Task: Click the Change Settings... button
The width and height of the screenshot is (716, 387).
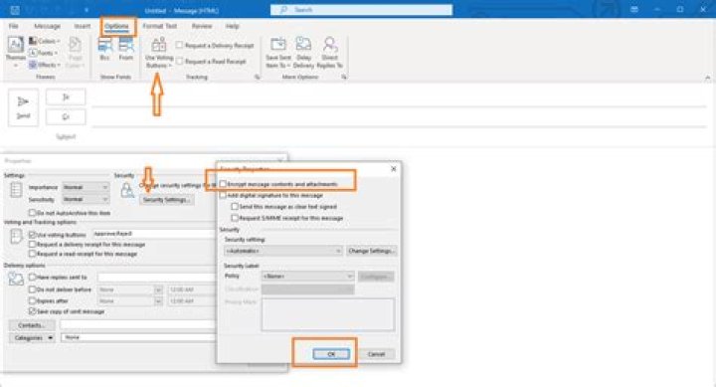Action: pos(371,251)
